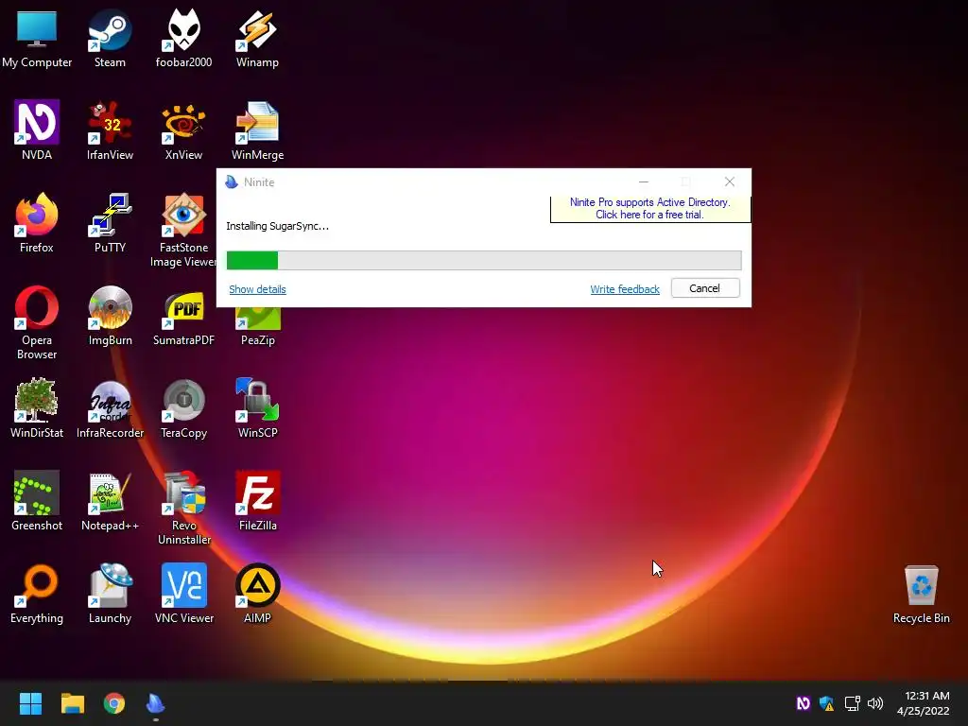Select the Greenshot desktop shortcut
968x726 pixels.
[37, 501]
